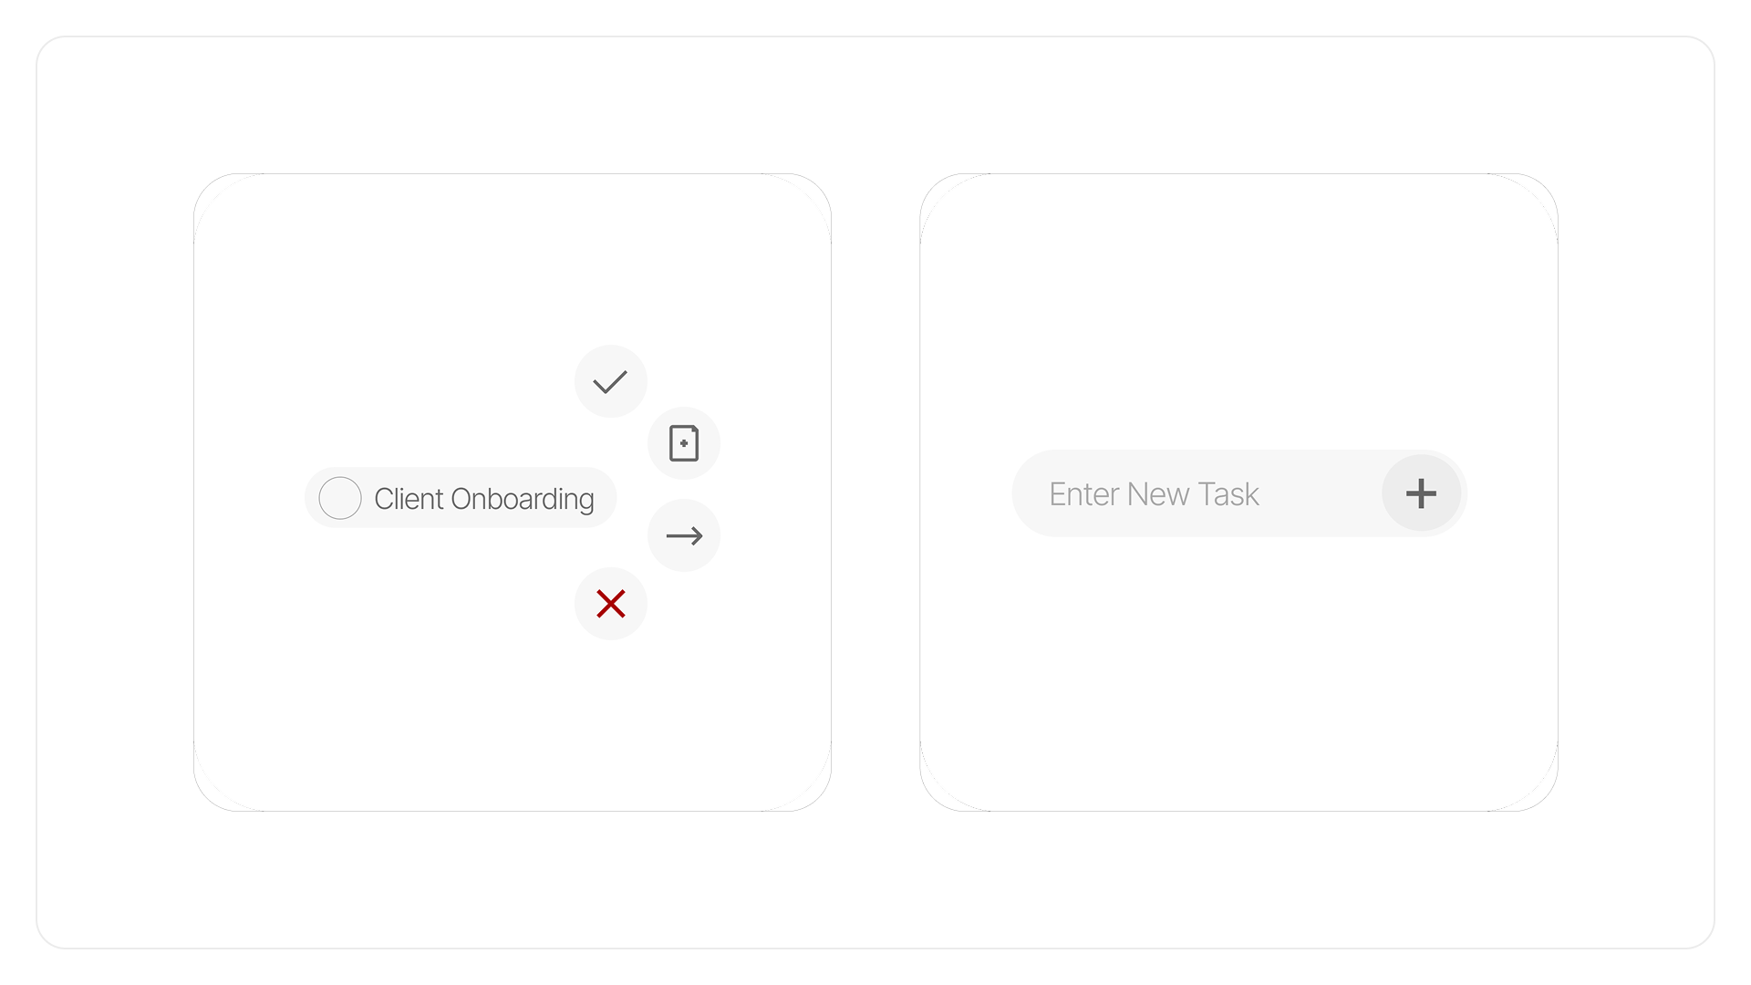Click the Client Onboarding task label

pyautogui.click(x=483, y=499)
